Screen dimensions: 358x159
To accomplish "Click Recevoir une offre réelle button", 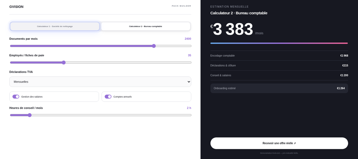I will [279, 143].
